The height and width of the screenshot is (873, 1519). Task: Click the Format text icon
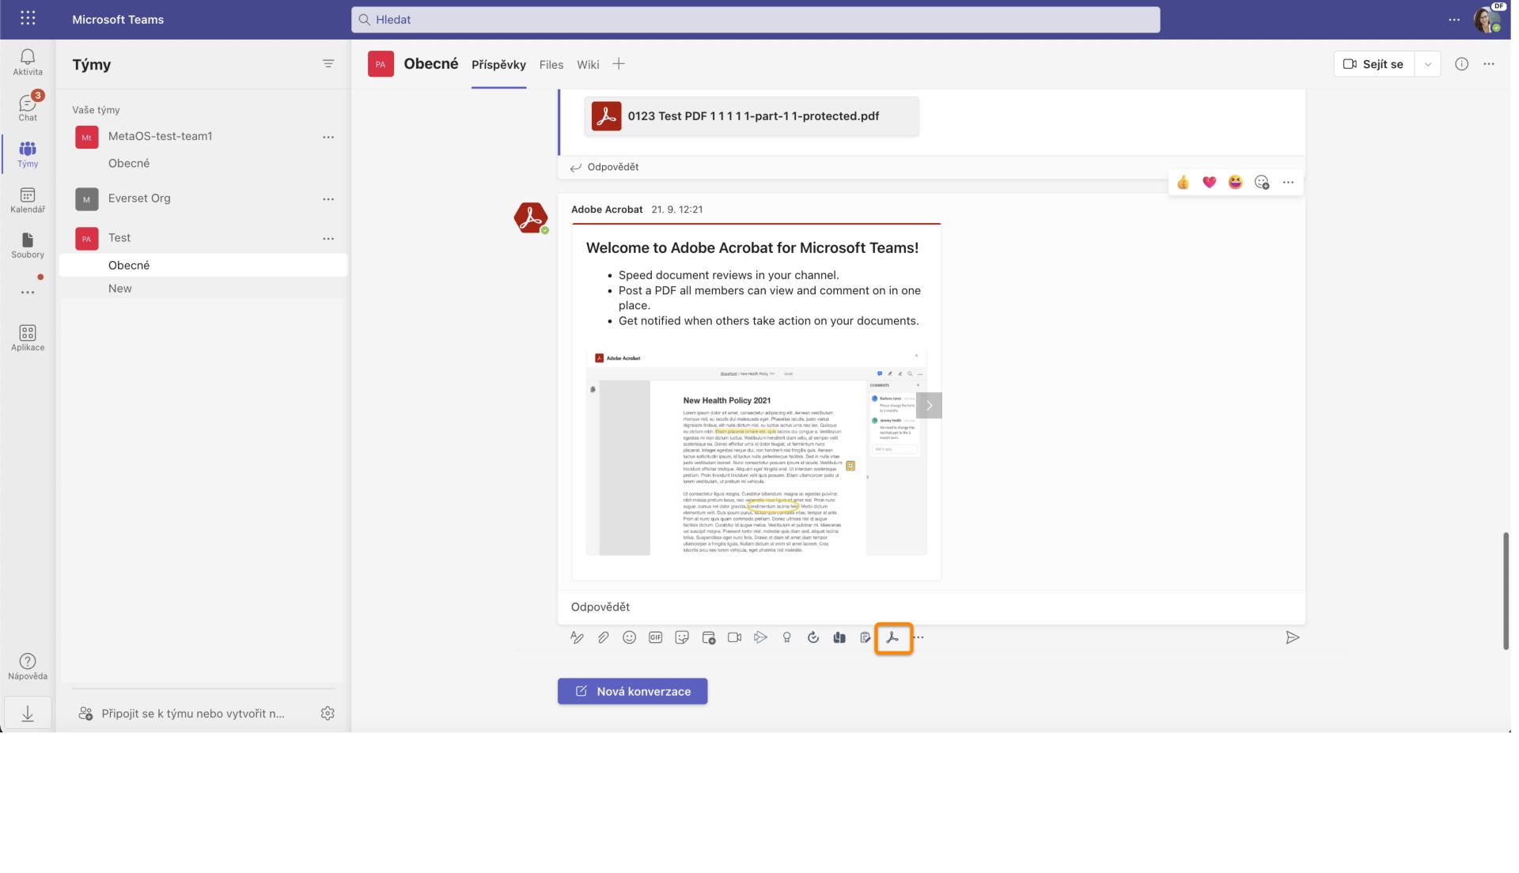[x=577, y=637]
